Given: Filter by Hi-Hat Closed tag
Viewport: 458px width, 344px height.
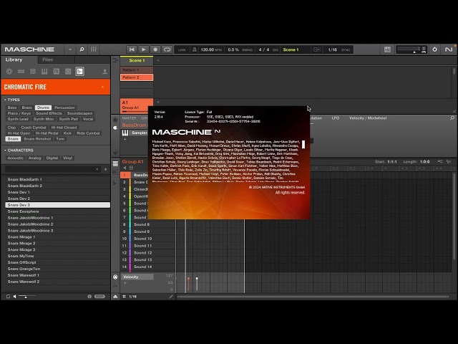Looking at the screenshot, I should pyautogui.click(x=64, y=128).
